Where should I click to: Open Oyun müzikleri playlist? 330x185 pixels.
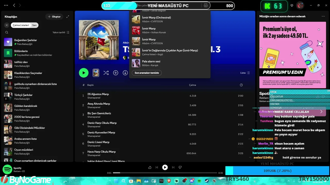[x=37, y=152]
